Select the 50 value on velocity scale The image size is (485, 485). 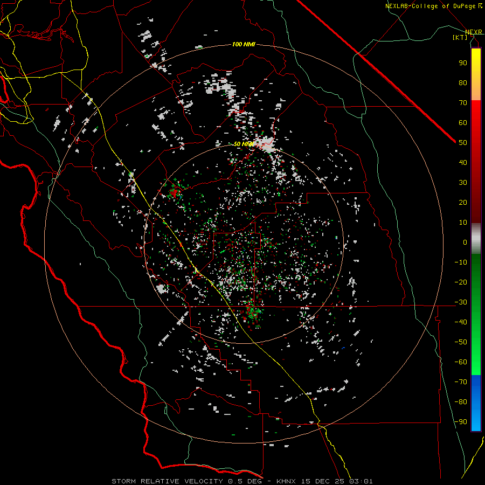(463, 143)
